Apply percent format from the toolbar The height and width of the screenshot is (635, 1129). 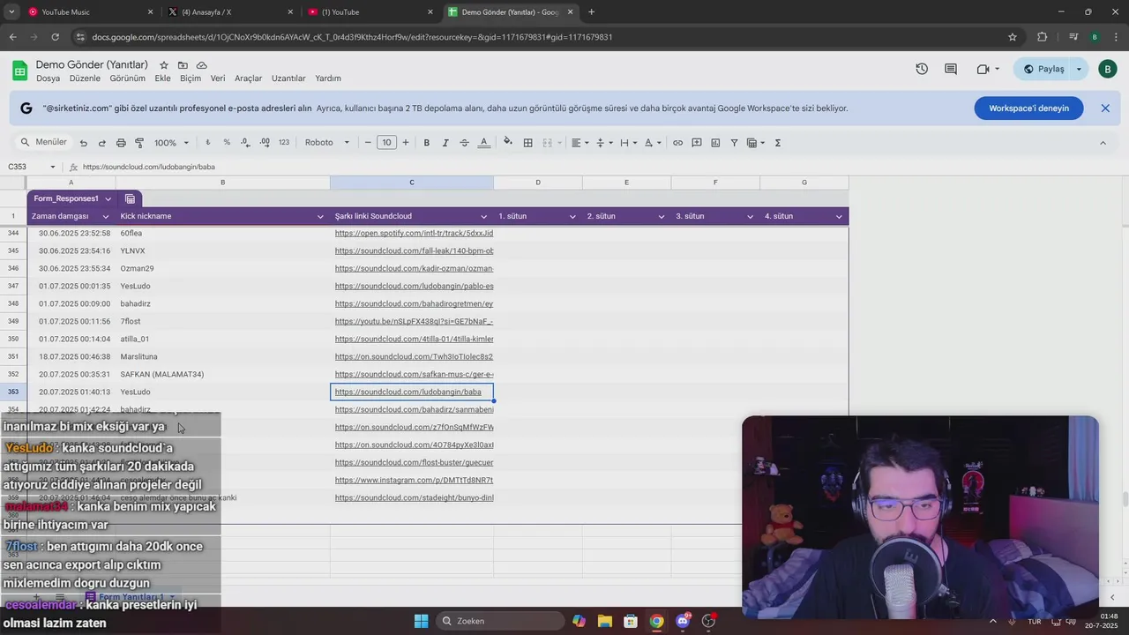227,143
